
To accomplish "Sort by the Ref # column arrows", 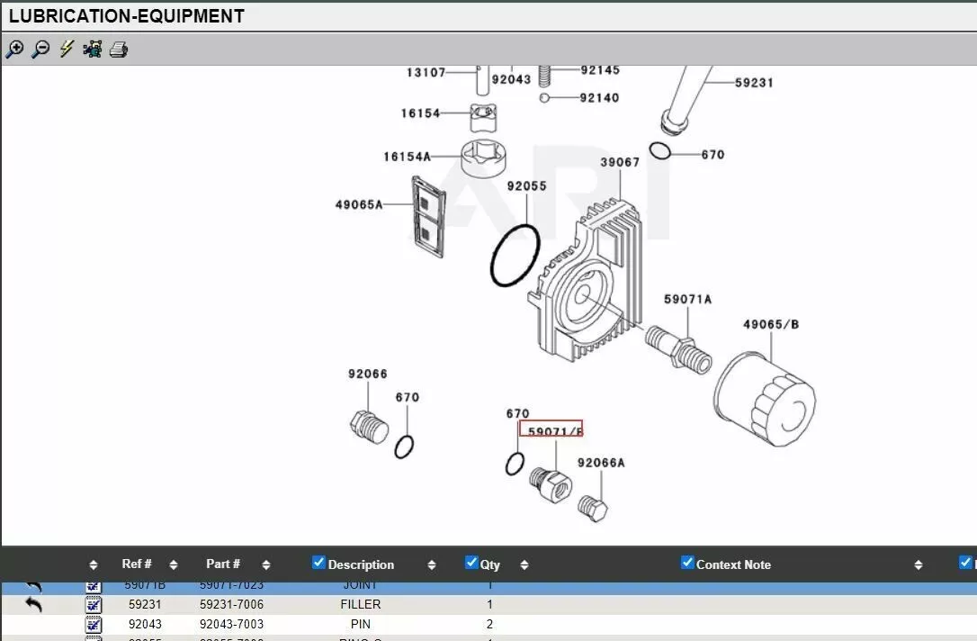I will pos(174,565).
